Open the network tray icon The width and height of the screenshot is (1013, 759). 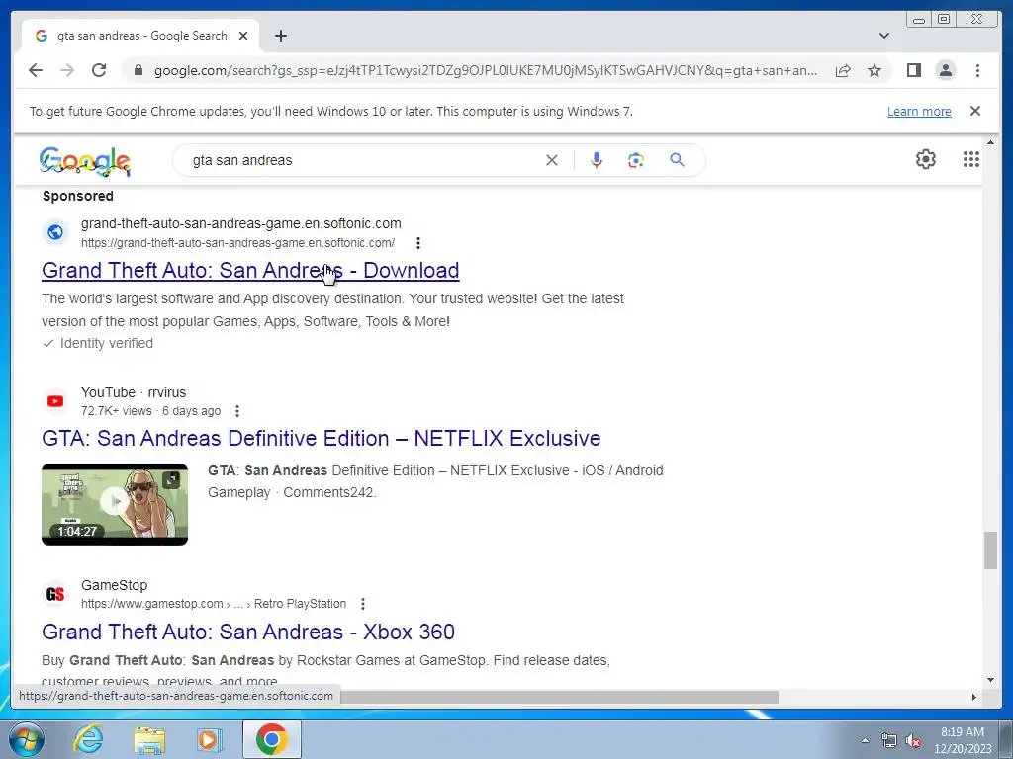[x=889, y=741]
